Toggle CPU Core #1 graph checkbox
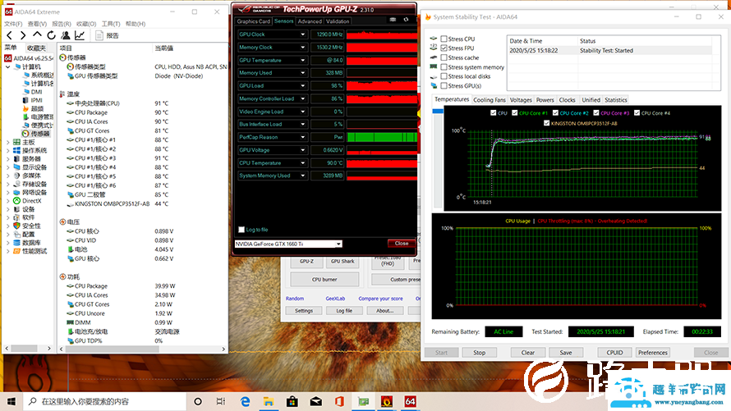This screenshot has height=411, width=731. tap(515, 113)
